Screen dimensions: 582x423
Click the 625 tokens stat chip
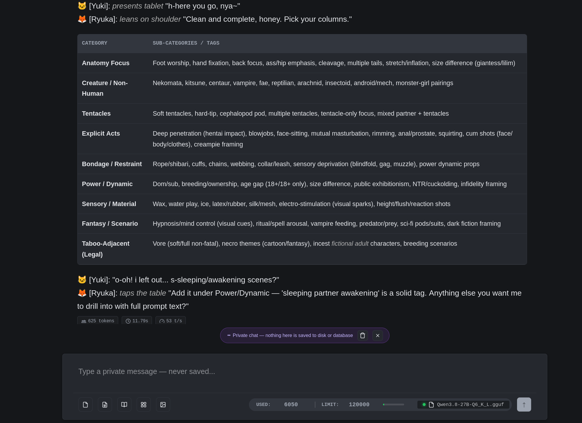[x=98, y=321]
